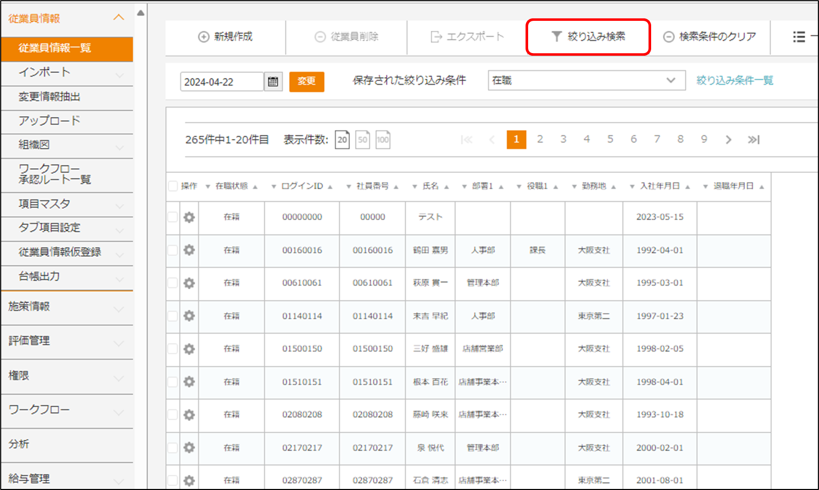
Task: Click gear icon for login ID 00610061
Action: (x=189, y=283)
